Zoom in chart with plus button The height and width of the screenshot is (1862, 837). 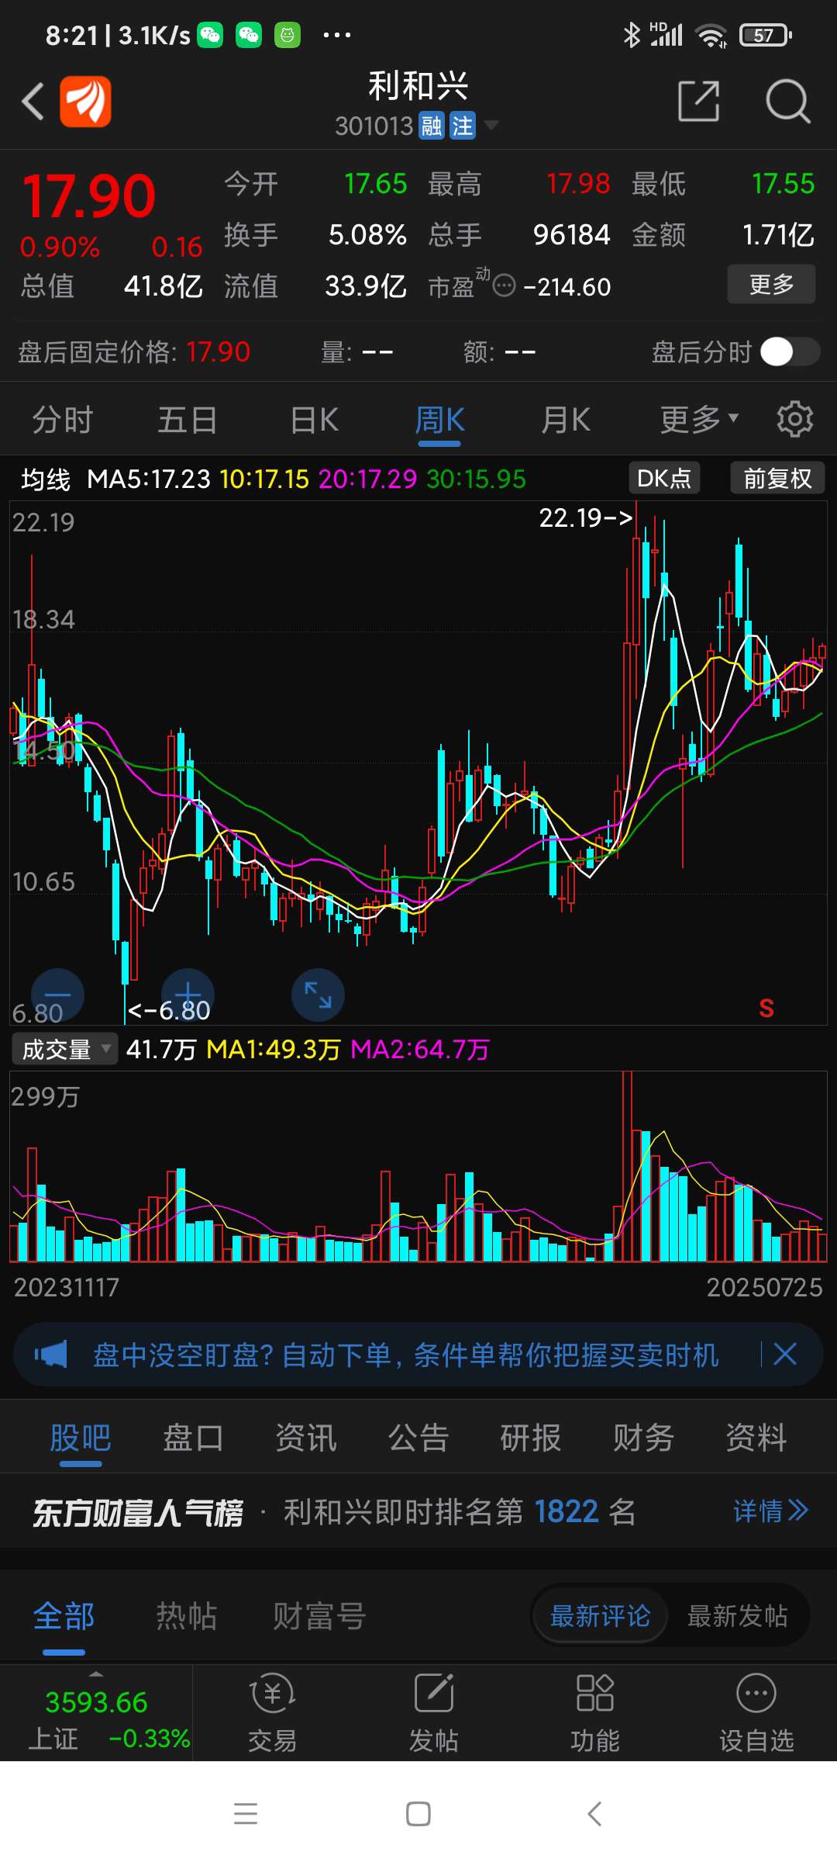coord(188,995)
